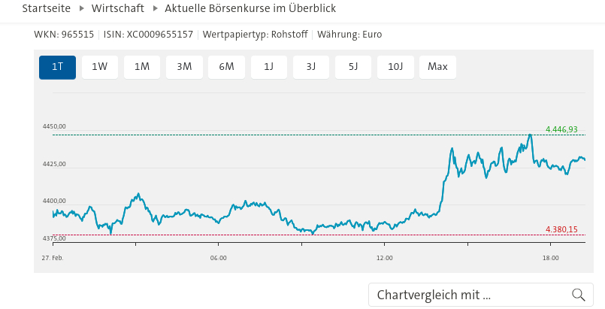Click the magnifier icon in Chartvergleich field
Viewport: 605px width, 309px height.
(578, 295)
